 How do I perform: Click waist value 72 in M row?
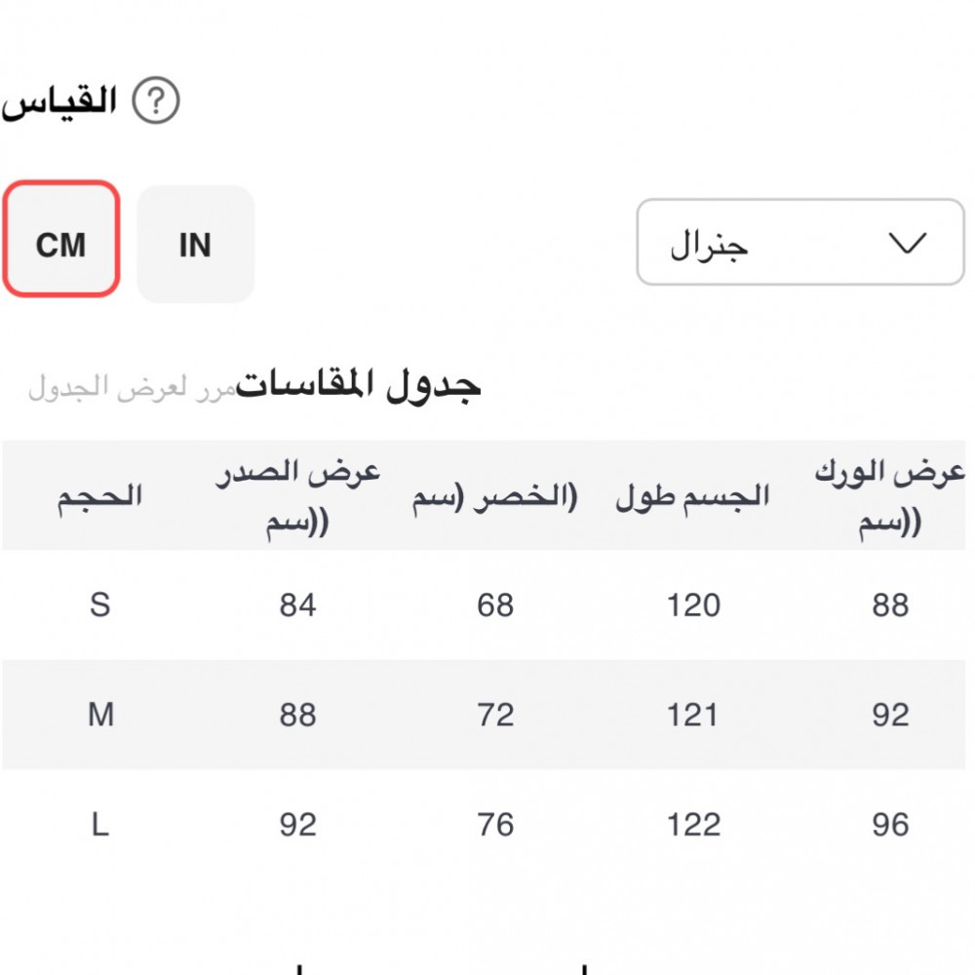pyautogui.click(x=495, y=716)
